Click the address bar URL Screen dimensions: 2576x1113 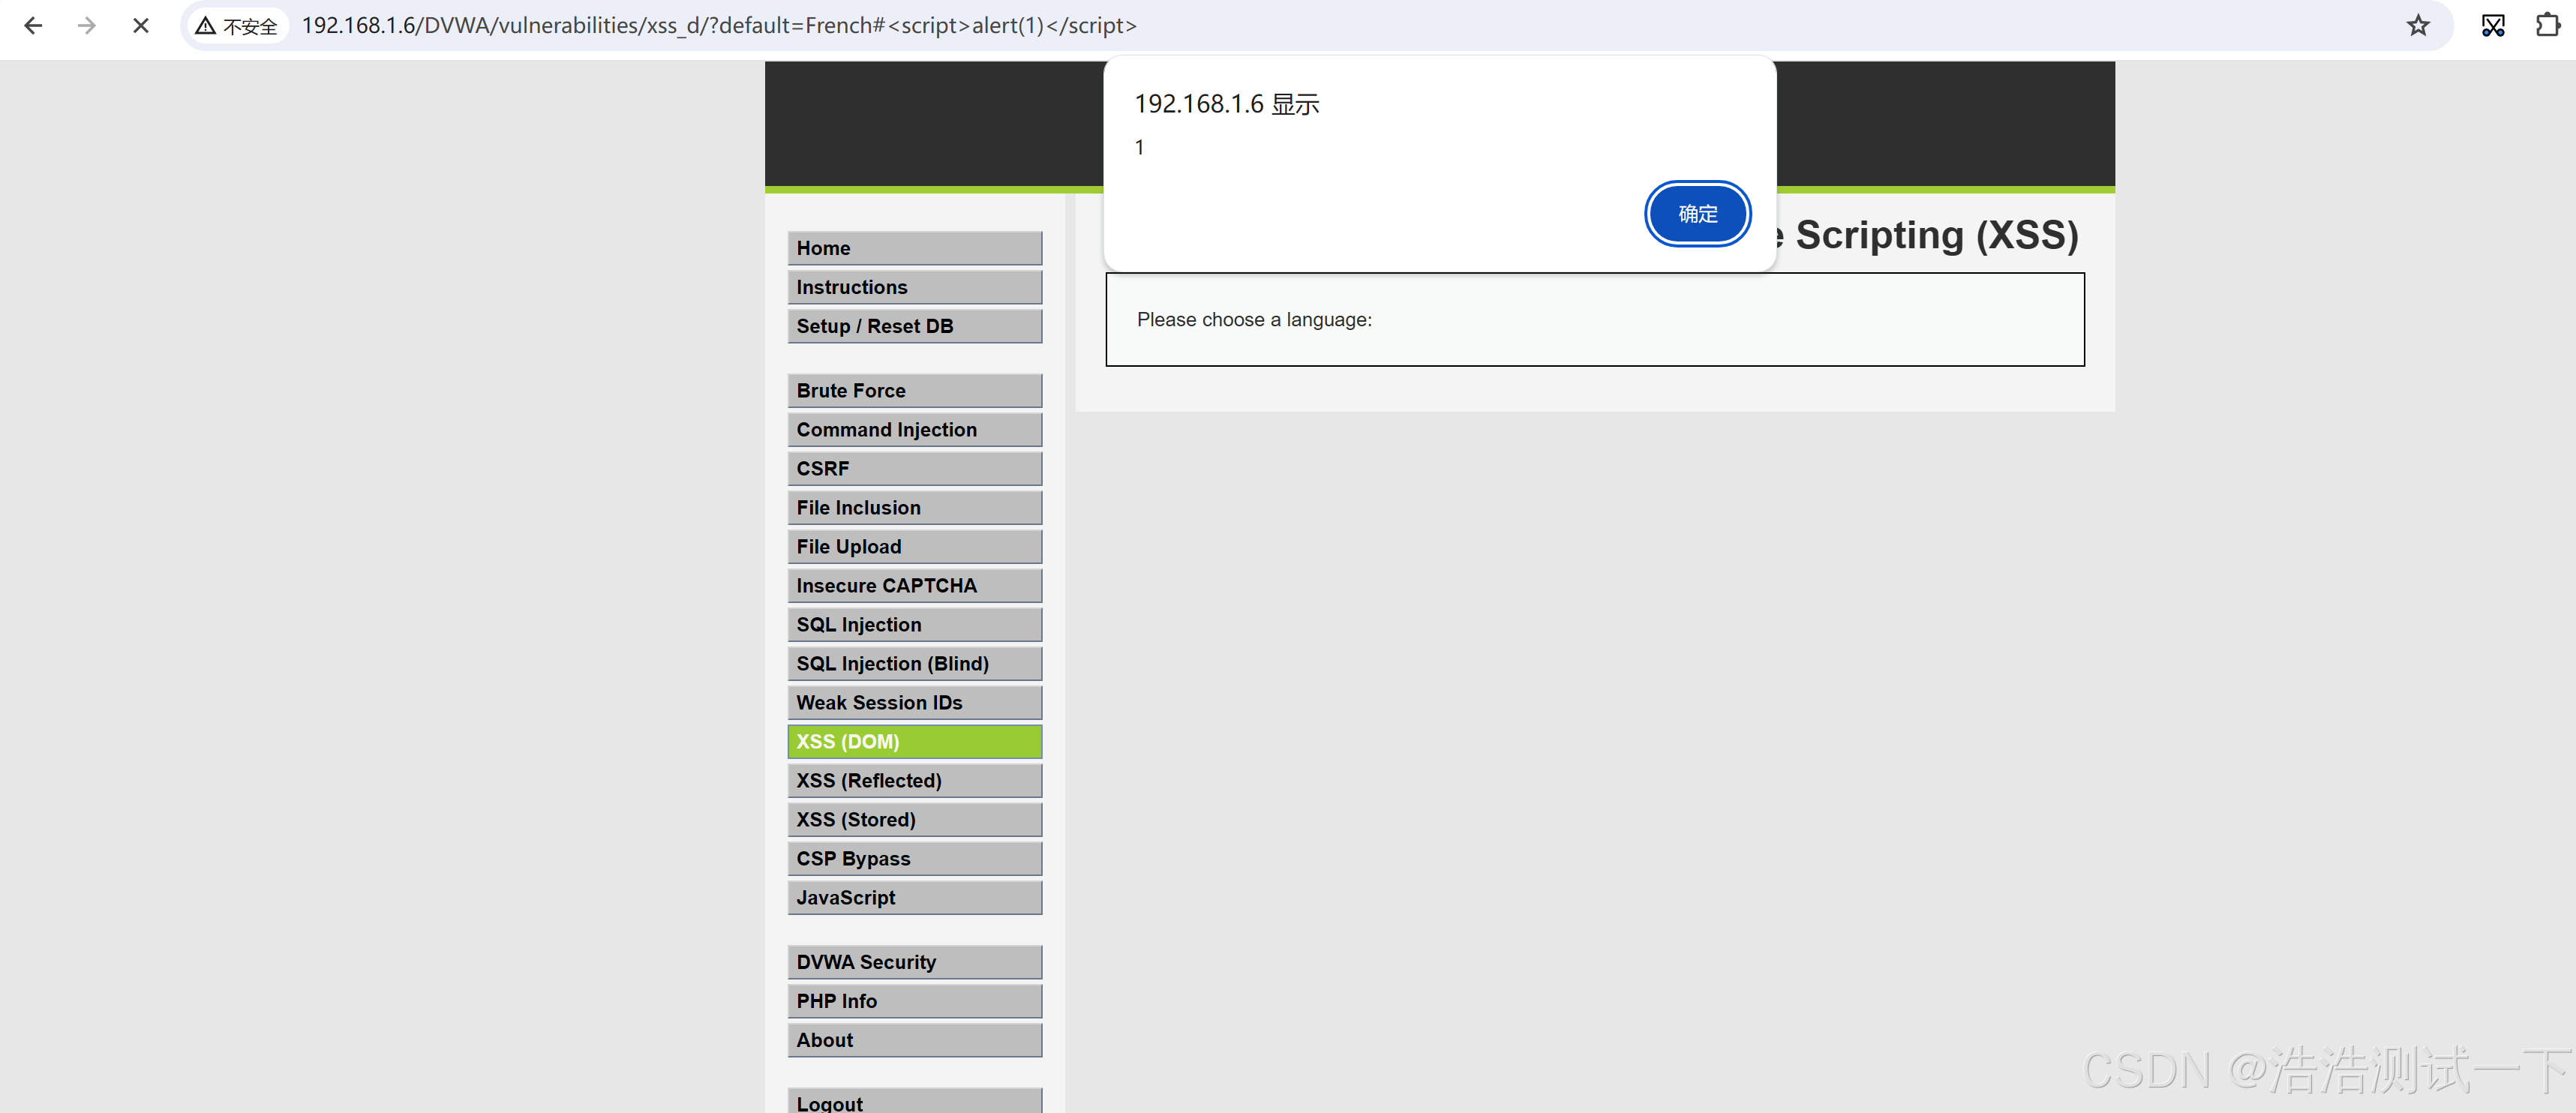(x=719, y=26)
